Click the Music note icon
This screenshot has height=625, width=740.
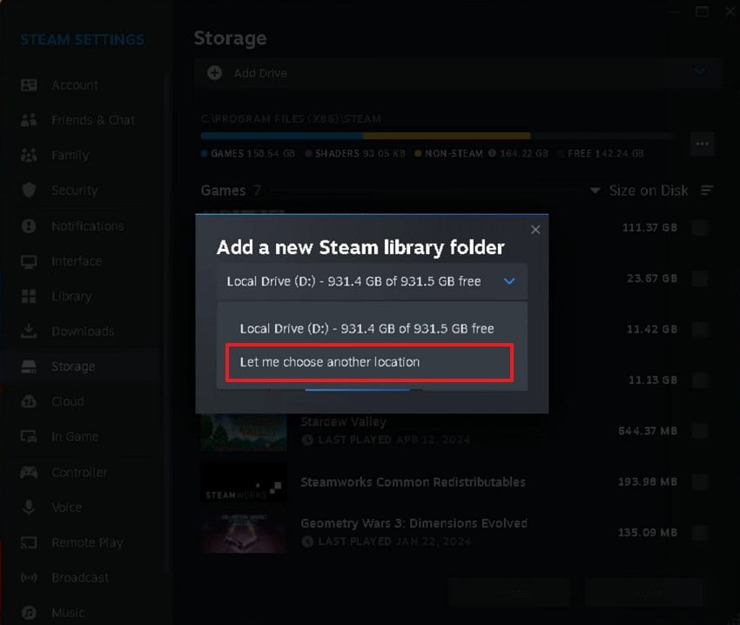pyautogui.click(x=29, y=613)
